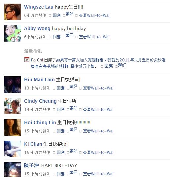View Wall-to-Wall with Hiu Man Lam
This screenshot has height=177, width=170.
[99, 88]
